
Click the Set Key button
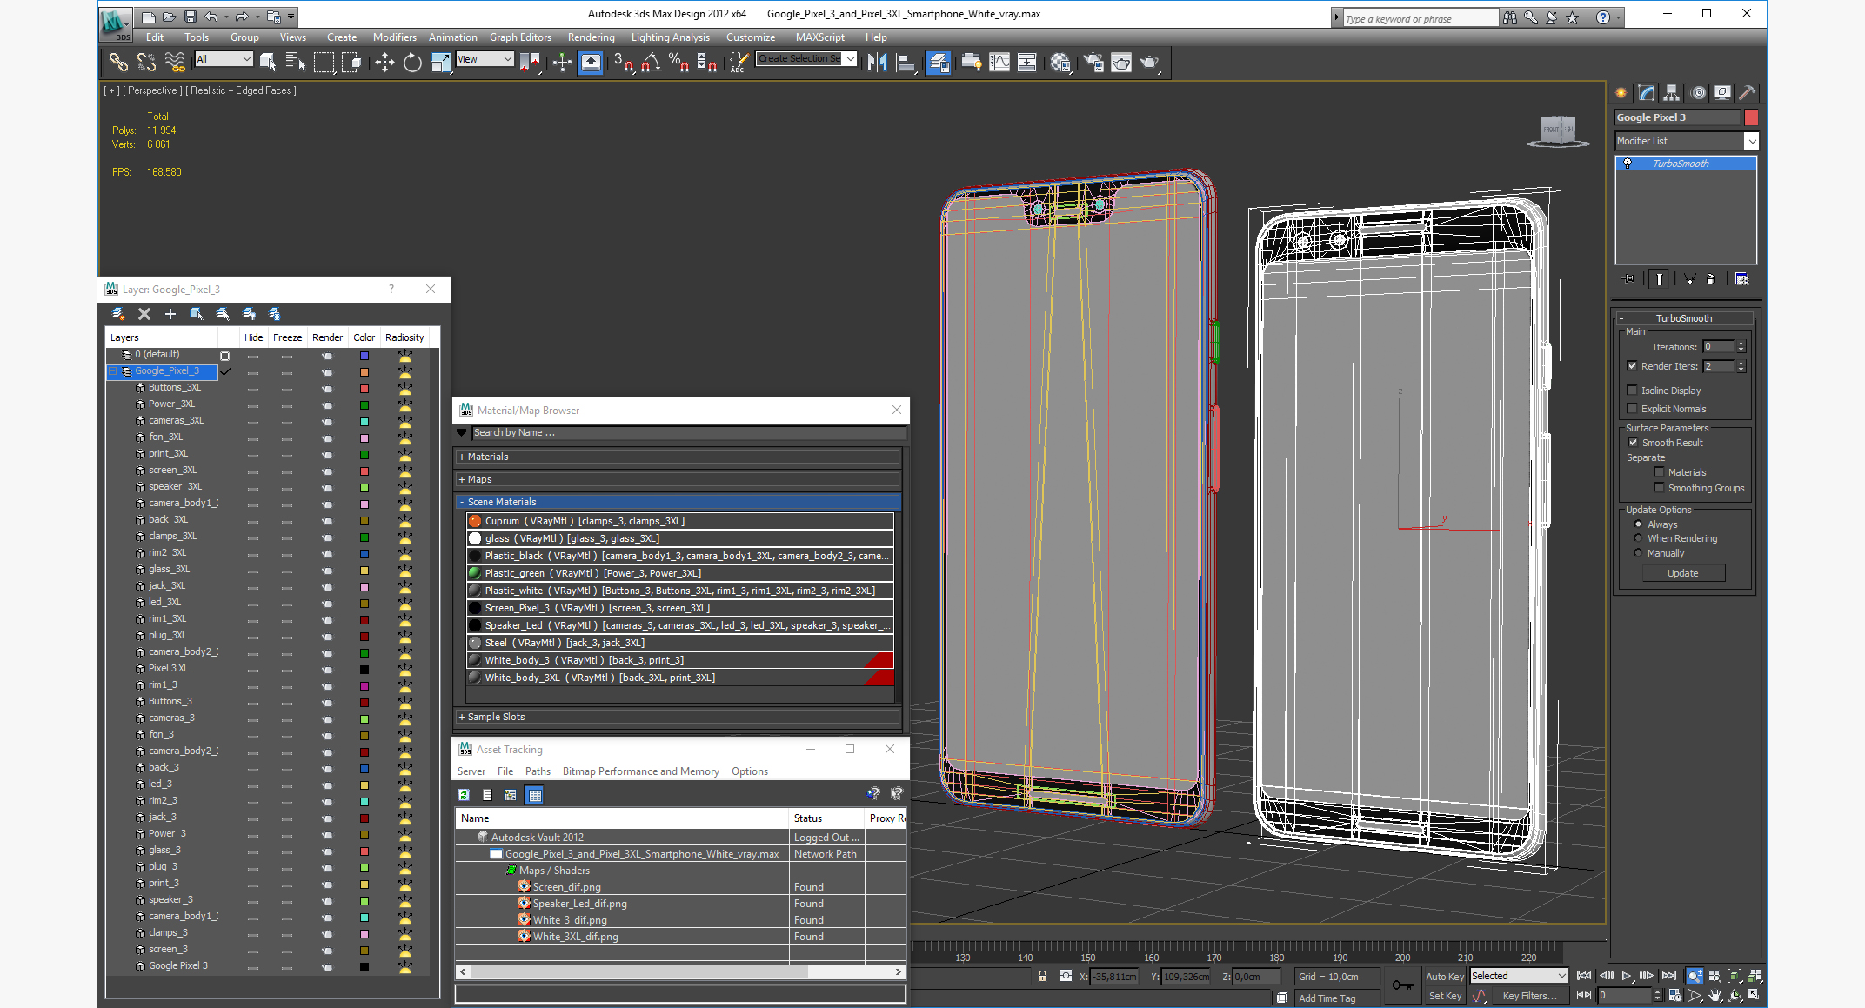click(1444, 996)
